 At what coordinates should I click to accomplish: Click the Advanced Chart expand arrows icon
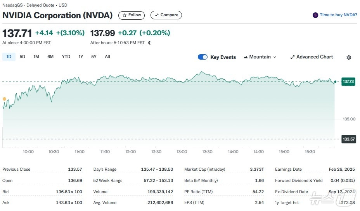[x=292, y=57]
